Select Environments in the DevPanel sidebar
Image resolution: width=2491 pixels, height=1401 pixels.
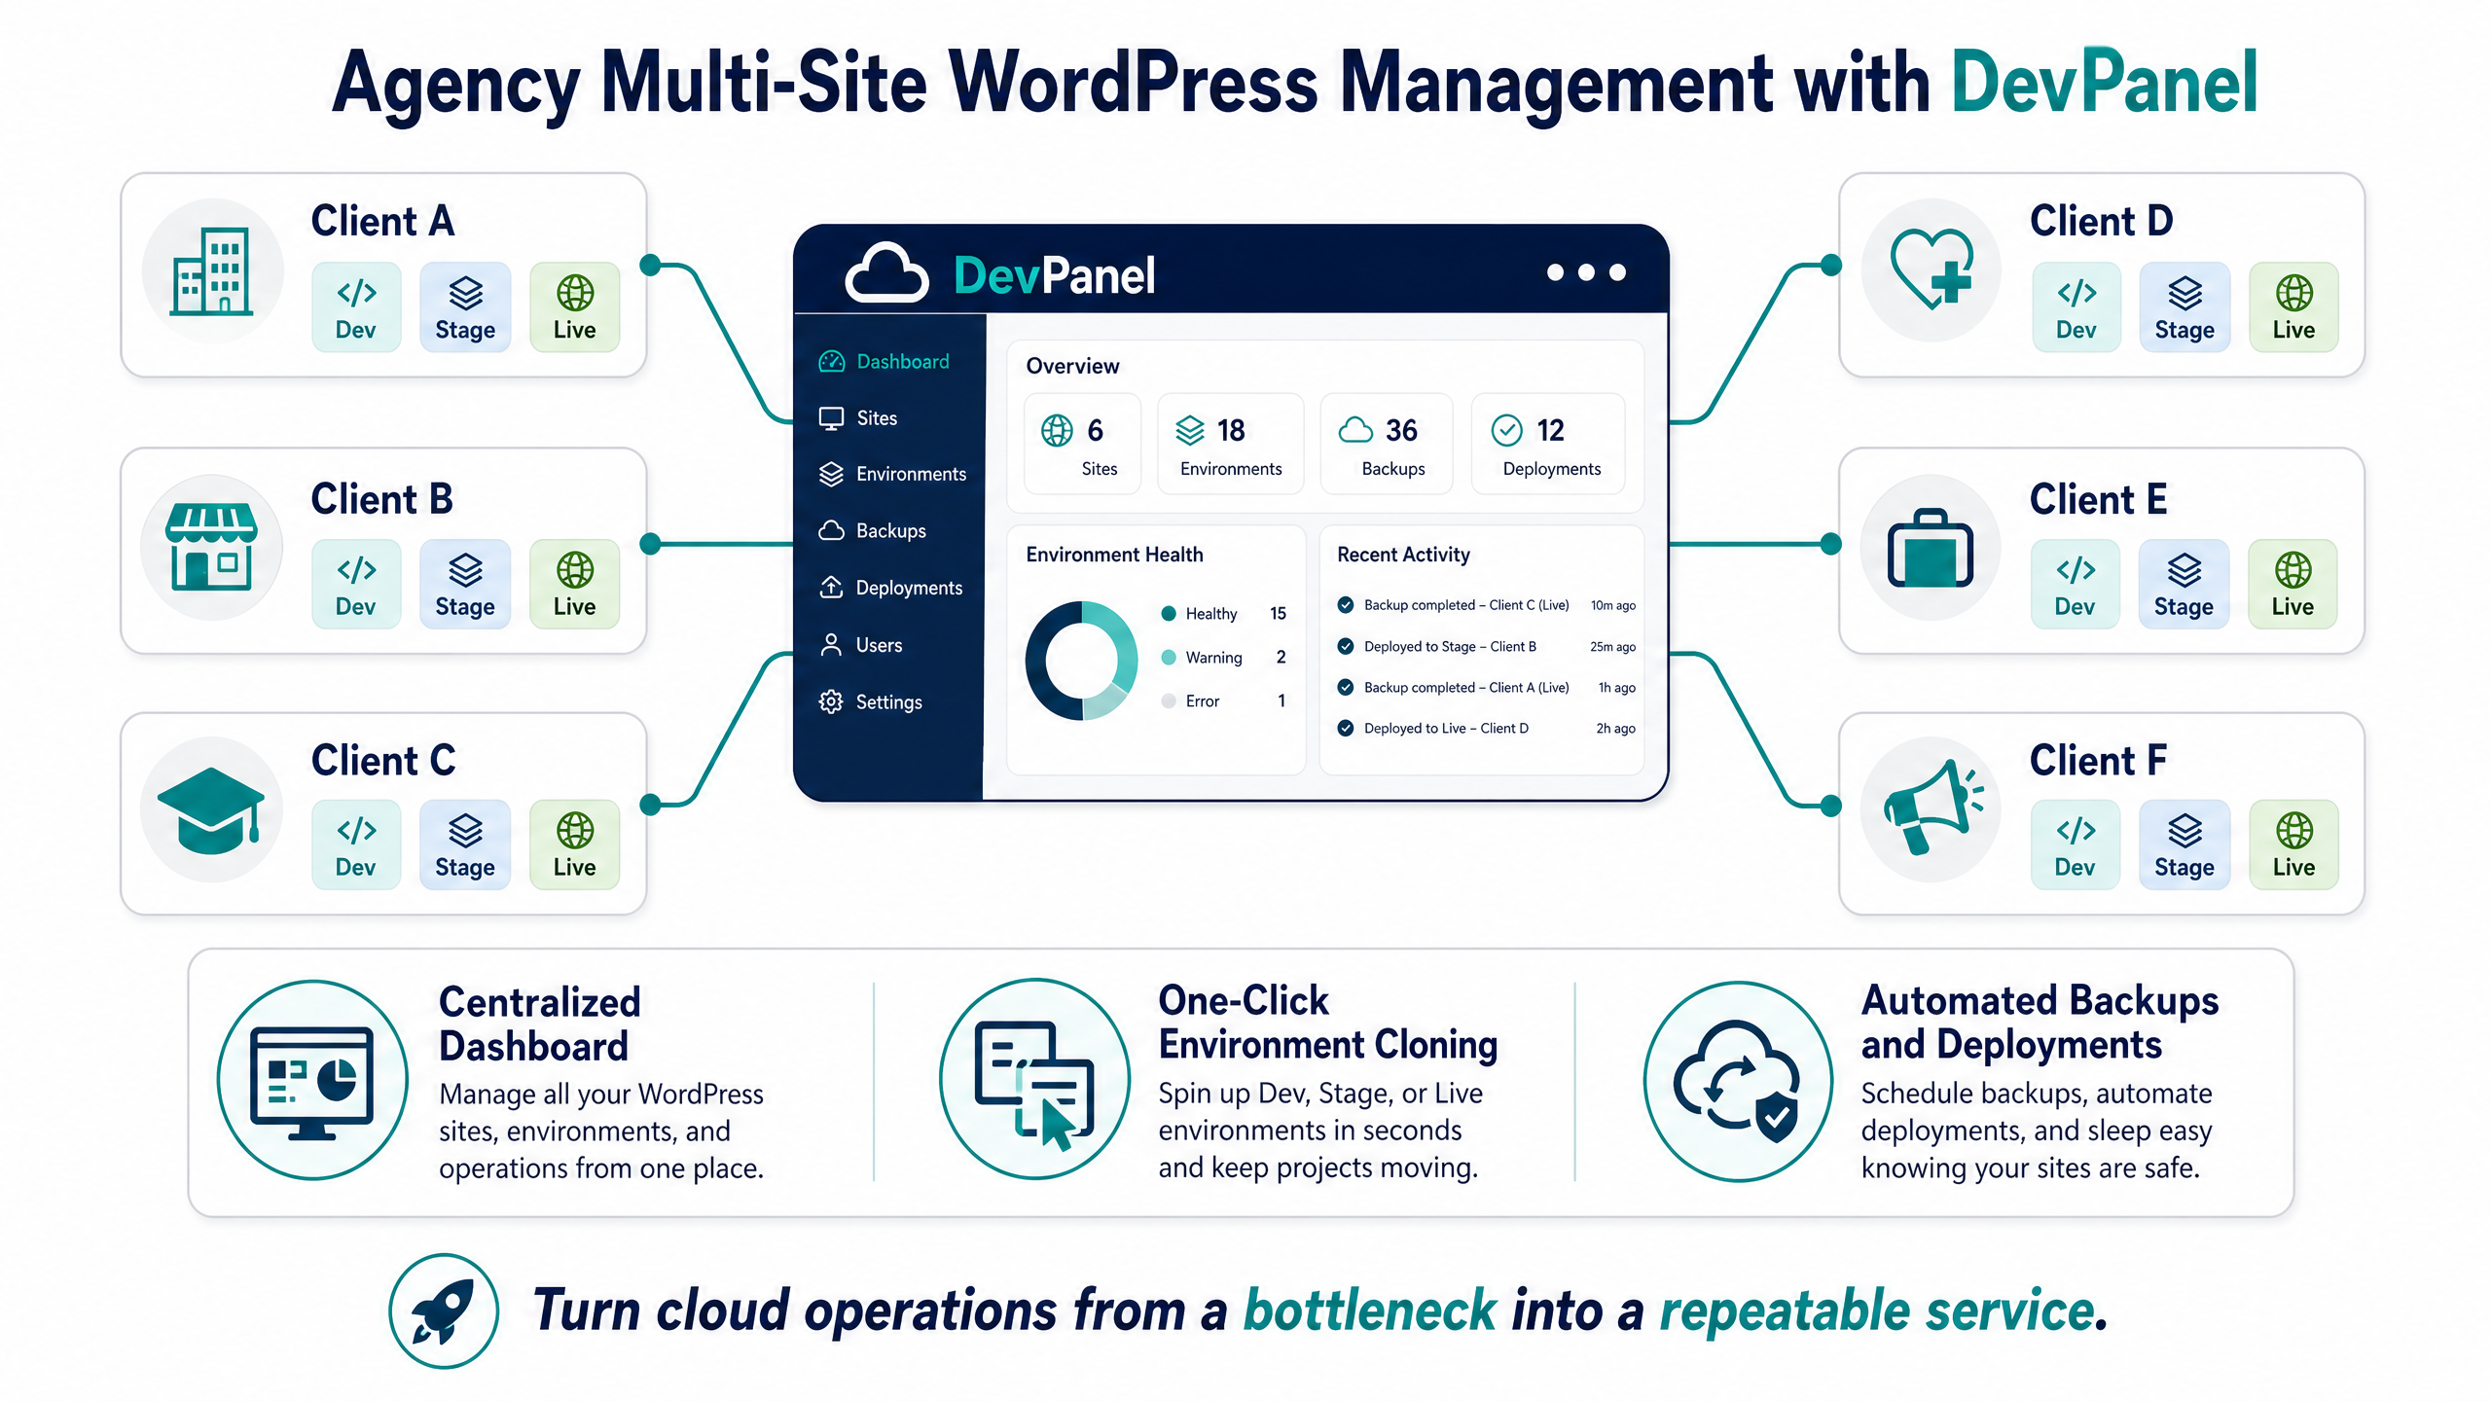892,474
